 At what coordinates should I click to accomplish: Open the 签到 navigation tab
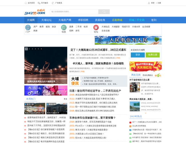coord(154,20)
